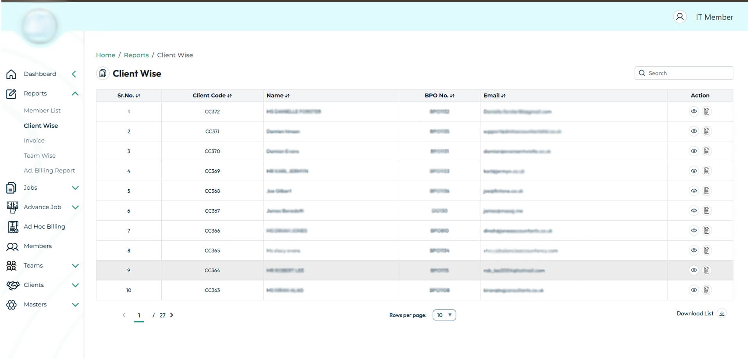
Task: Expand the Masters menu chevron
Action: click(75, 305)
